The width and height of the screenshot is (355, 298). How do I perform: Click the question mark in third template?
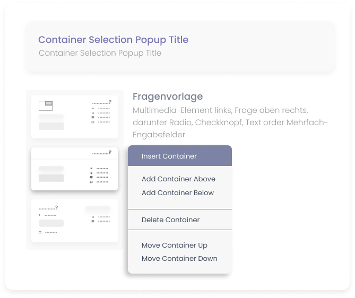(56, 207)
